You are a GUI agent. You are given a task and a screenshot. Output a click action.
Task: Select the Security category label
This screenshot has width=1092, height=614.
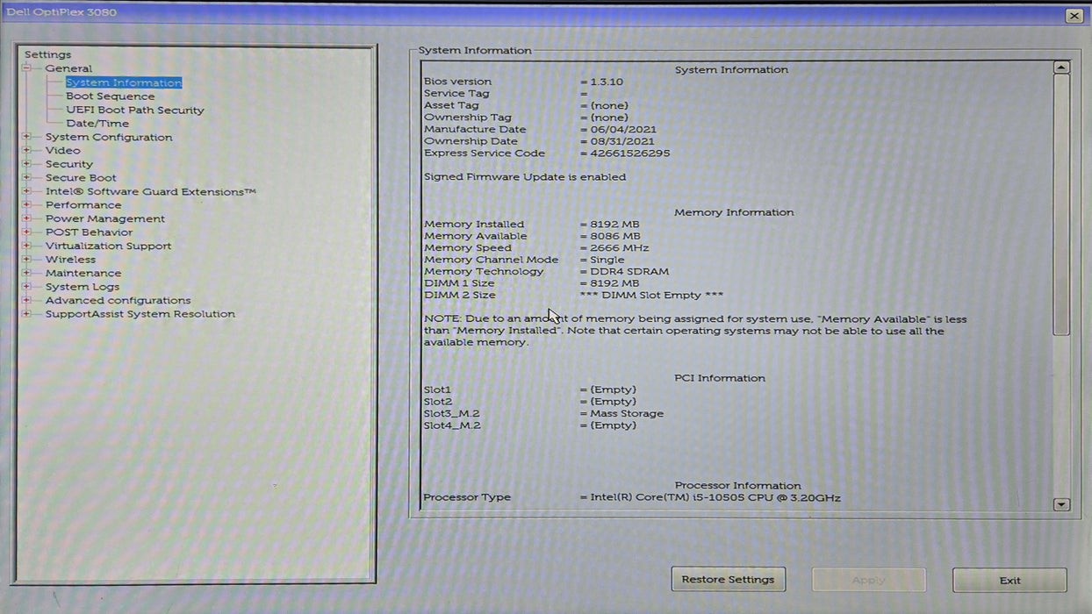point(69,164)
